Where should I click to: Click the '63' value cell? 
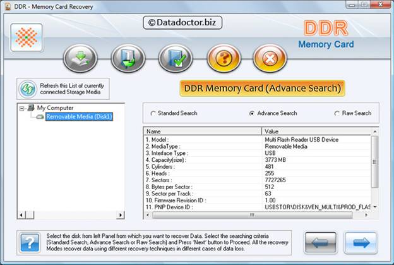(x=268, y=194)
